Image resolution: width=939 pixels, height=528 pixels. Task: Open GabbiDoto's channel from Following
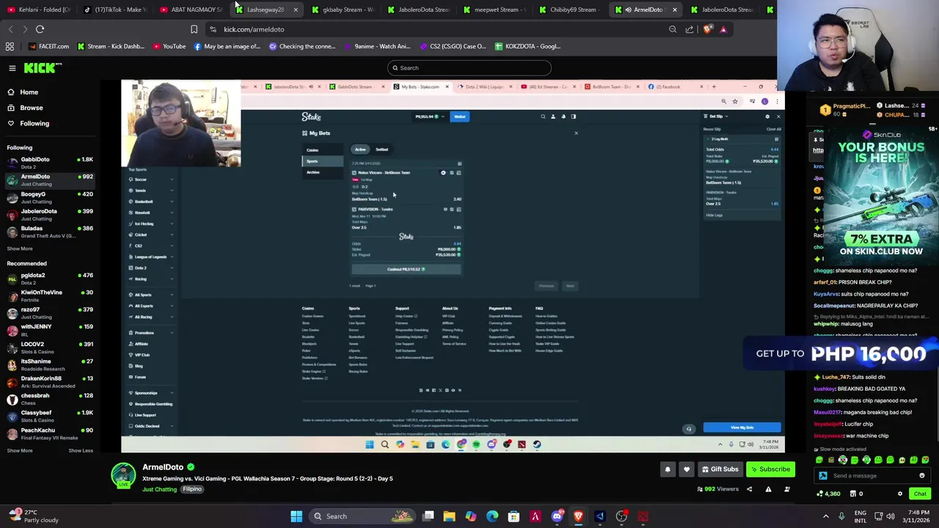[51, 163]
